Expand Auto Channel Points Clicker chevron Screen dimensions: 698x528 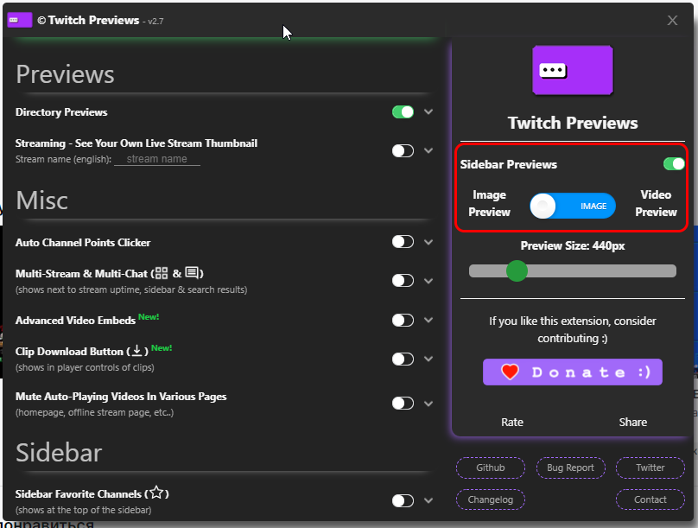[428, 242]
